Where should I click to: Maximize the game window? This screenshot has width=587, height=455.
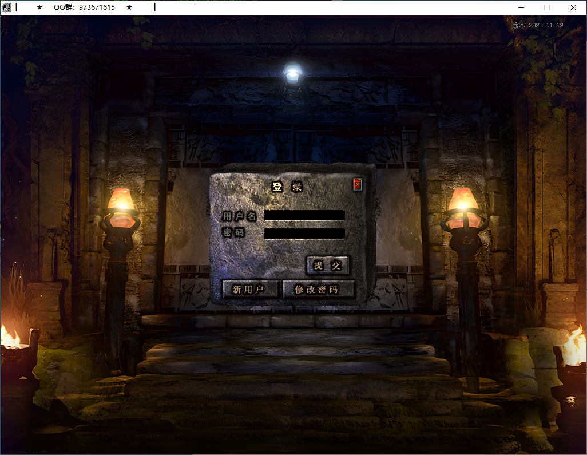[x=547, y=7]
